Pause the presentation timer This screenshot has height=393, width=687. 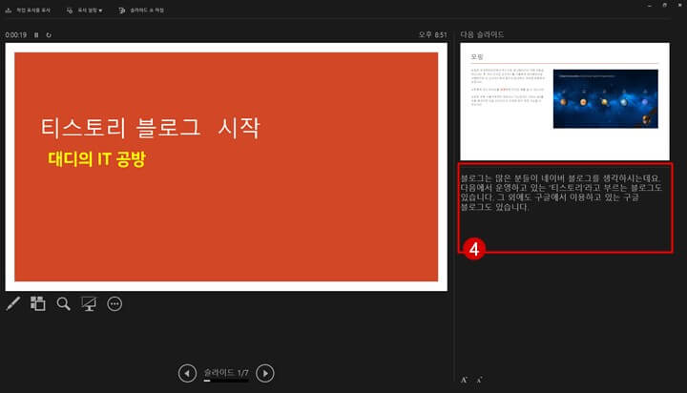36,35
